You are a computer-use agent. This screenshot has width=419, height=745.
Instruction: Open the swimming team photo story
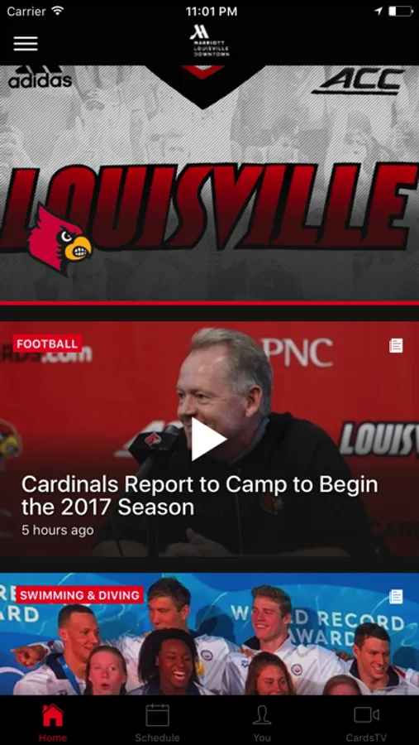point(209,634)
